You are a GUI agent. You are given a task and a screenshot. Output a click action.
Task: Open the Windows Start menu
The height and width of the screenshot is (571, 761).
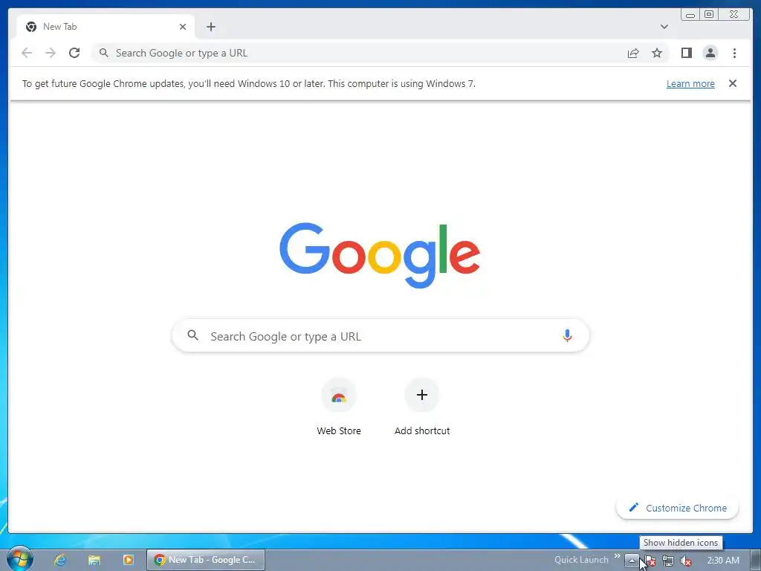point(20,559)
